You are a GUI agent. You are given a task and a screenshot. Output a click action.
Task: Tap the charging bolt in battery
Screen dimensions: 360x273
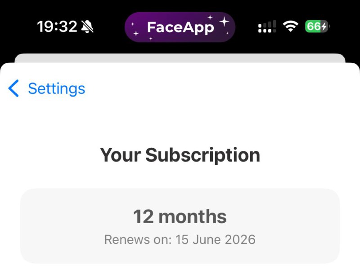pos(324,27)
